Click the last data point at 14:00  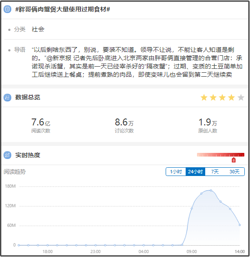click(240, 225)
